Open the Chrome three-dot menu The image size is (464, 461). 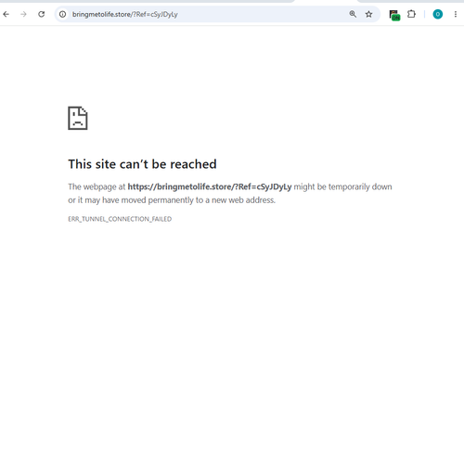(x=456, y=14)
